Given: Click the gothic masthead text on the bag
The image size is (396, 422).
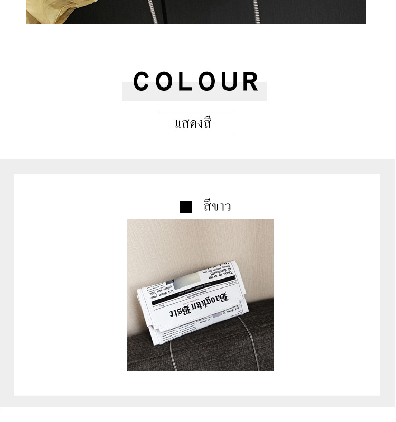Looking at the screenshot, I should click(200, 306).
